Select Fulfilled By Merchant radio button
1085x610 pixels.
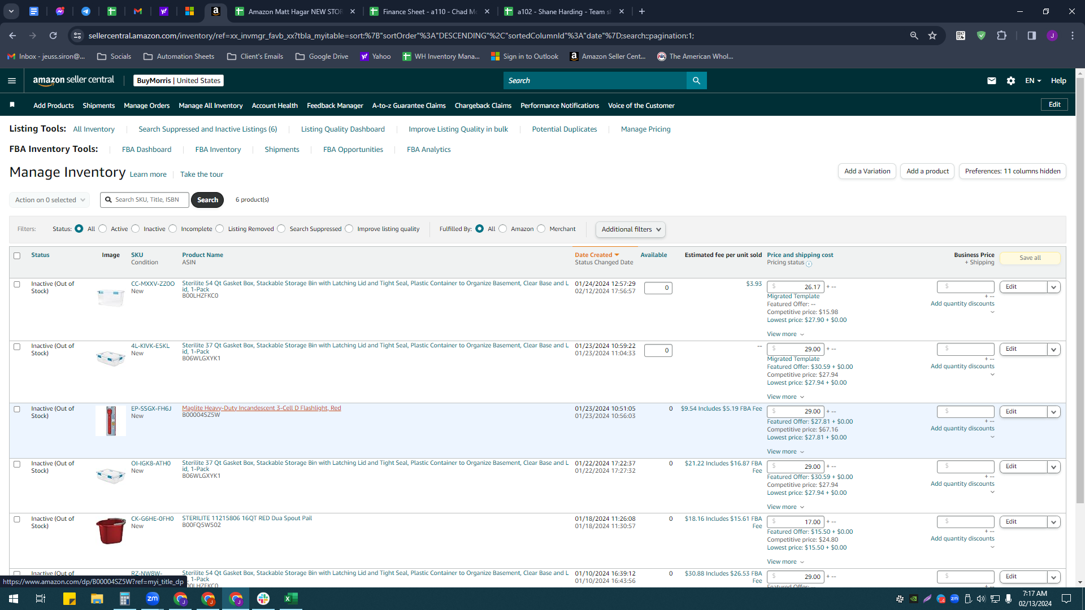541,229
